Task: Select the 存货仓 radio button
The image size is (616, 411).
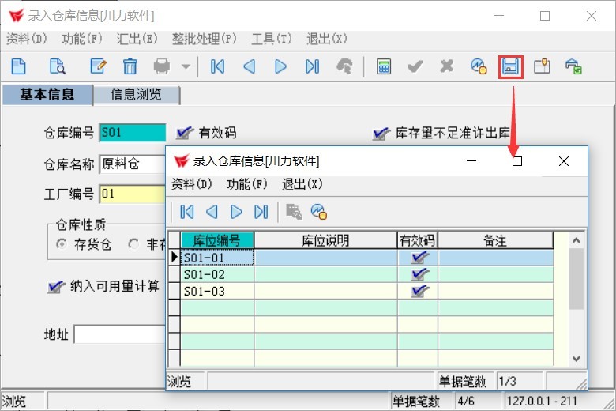Action: coord(62,244)
